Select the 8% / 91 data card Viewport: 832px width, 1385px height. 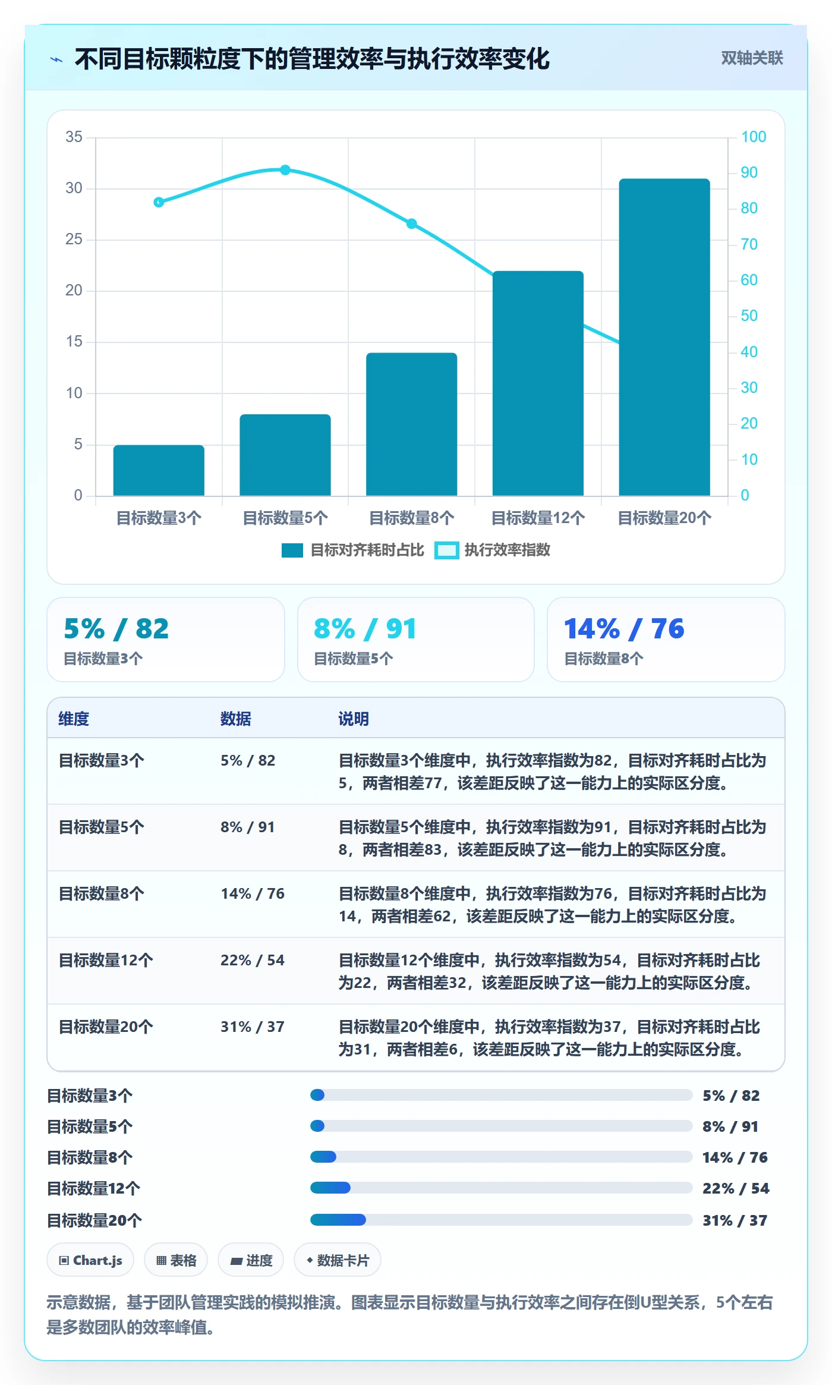click(416, 640)
